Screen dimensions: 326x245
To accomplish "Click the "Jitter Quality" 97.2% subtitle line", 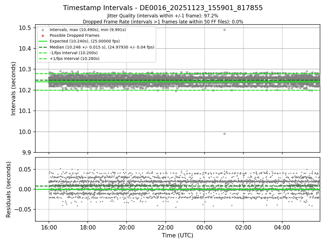I will [x=163, y=16].
